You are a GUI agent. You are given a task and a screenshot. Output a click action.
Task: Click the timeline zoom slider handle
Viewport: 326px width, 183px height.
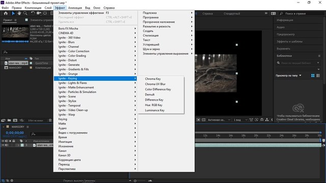pos(135,181)
